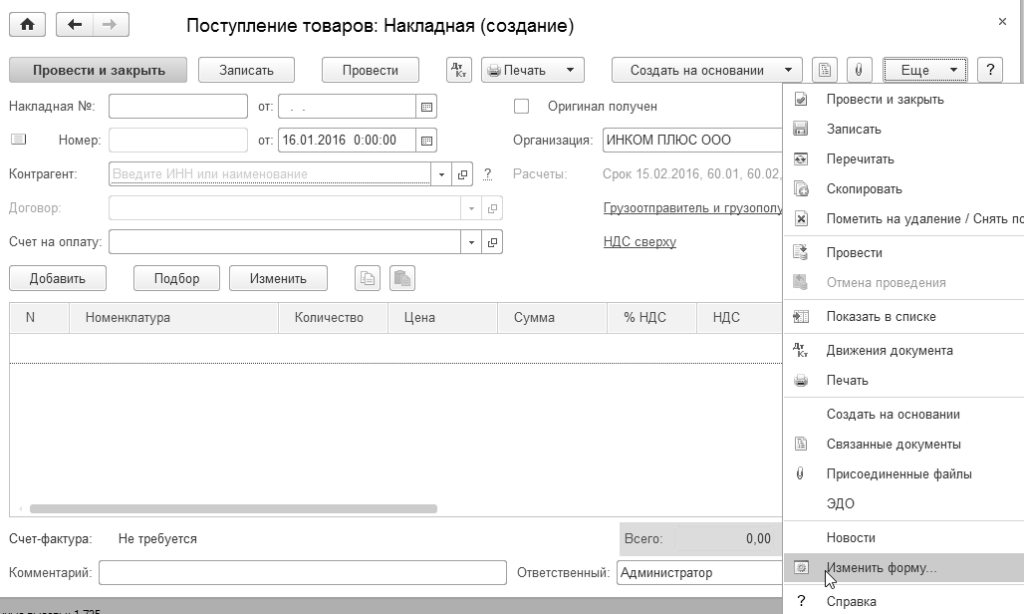Focus the Накладная № input field
Image resolution: width=1024 pixels, height=614 pixels.
178,107
